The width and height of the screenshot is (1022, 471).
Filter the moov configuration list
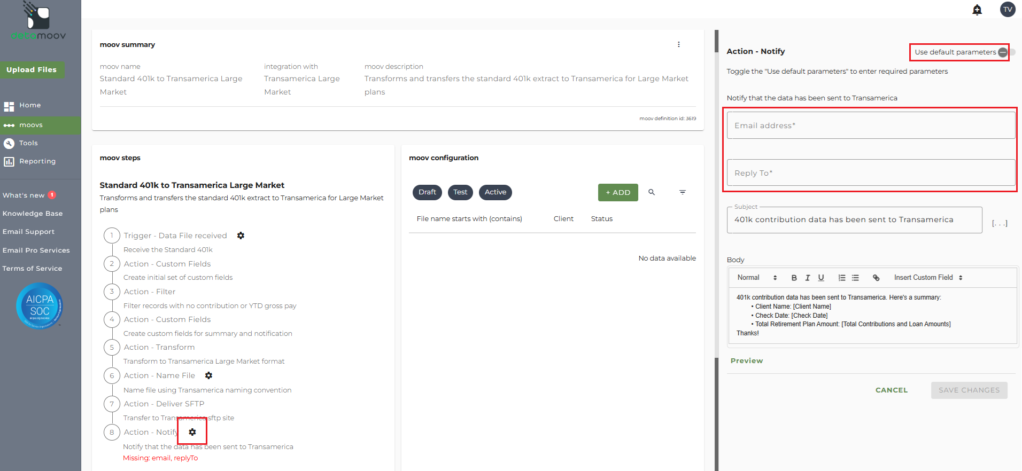tap(683, 192)
